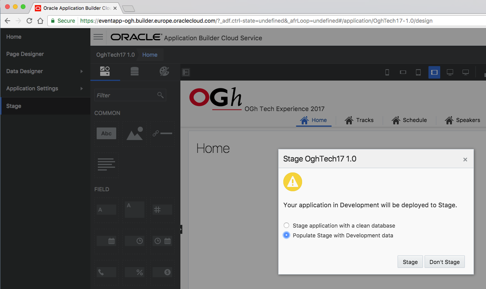486x289 pixels.
Task: Select the text area field component
Action: click(135, 210)
